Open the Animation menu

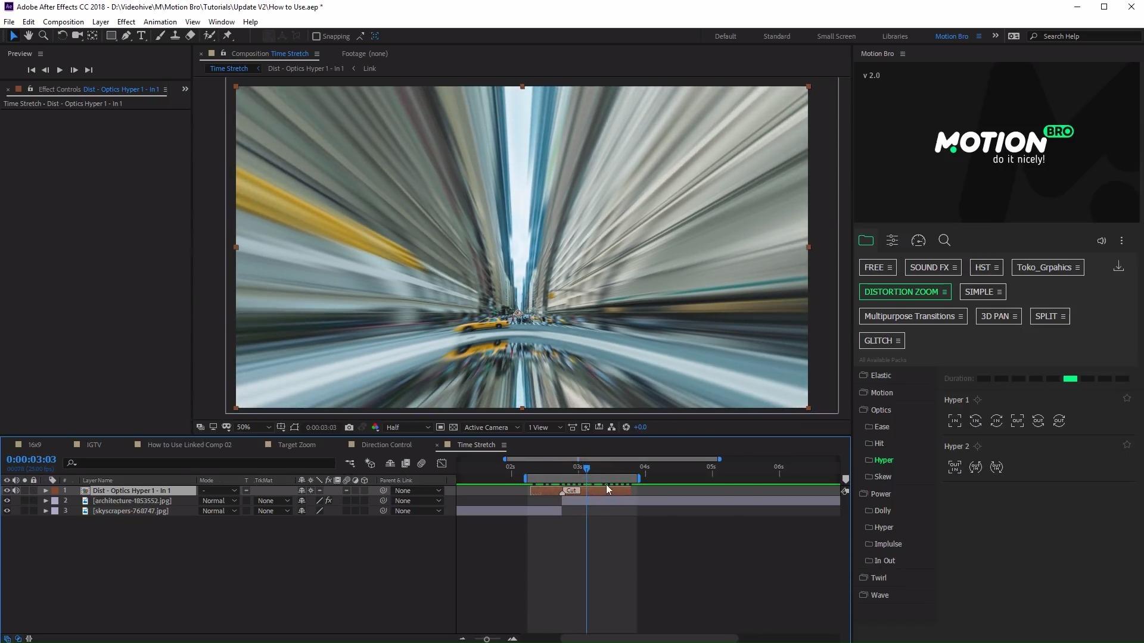click(160, 22)
